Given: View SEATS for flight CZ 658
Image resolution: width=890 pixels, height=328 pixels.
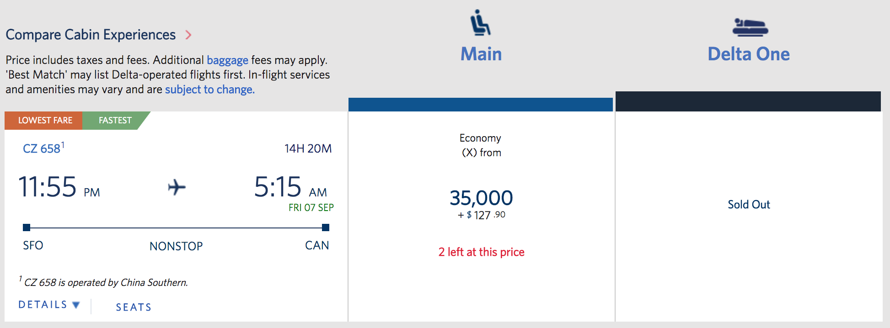Looking at the screenshot, I should tap(134, 307).
